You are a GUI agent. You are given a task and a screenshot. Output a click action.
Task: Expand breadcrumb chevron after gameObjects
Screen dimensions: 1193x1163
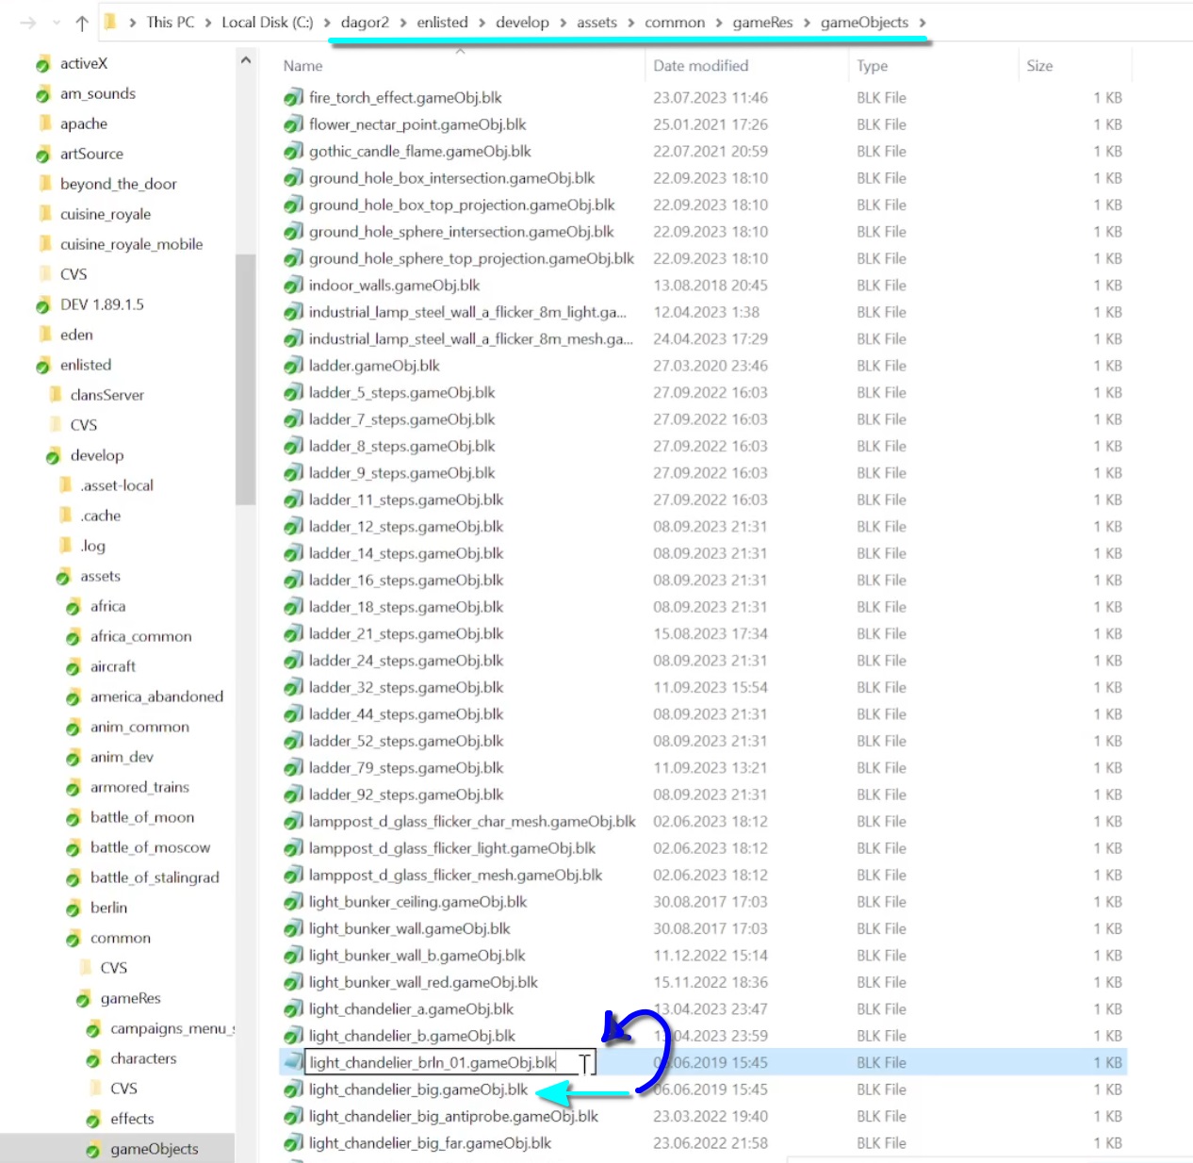(x=923, y=23)
